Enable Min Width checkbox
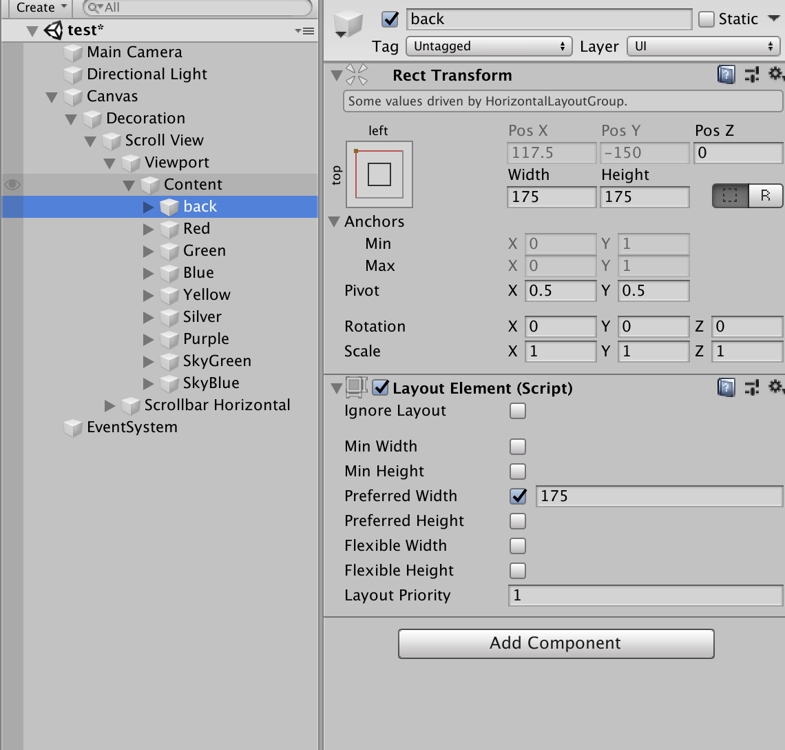Screen dimensions: 785x750 click(x=518, y=446)
